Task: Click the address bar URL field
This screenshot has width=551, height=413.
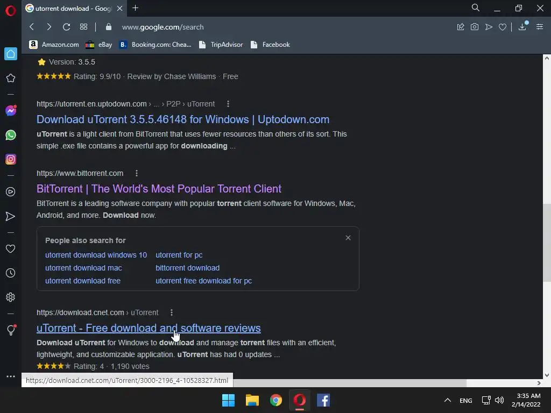Action: click(x=163, y=27)
